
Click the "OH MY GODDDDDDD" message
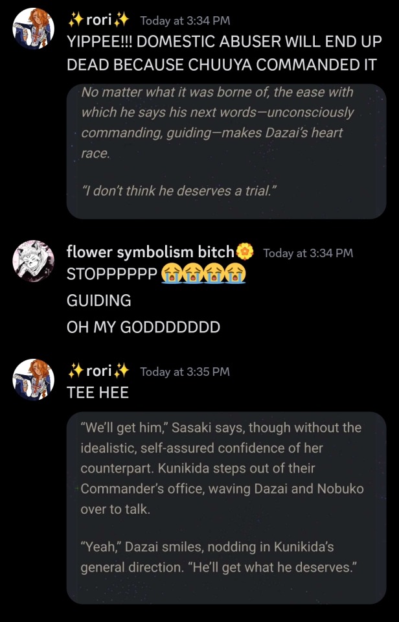[x=143, y=327]
